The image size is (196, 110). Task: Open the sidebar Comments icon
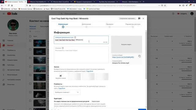(x=4, y=60)
